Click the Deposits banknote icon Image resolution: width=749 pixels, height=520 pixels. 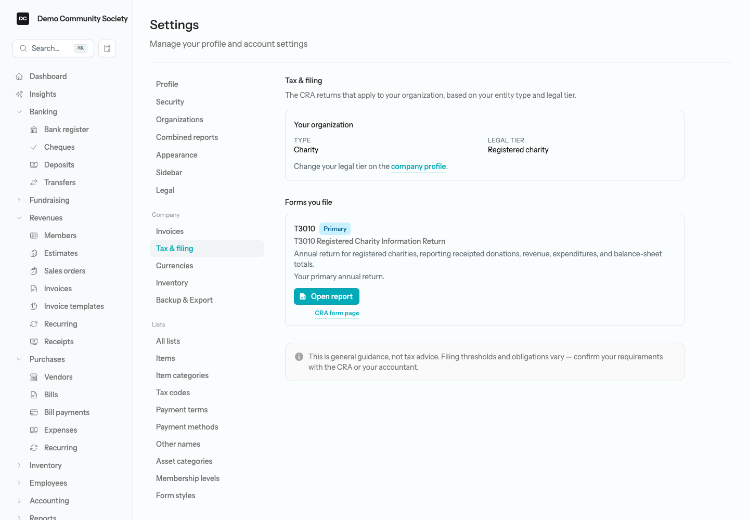click(34, 165)
